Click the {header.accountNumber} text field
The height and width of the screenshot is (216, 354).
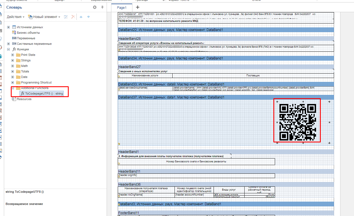194,195
